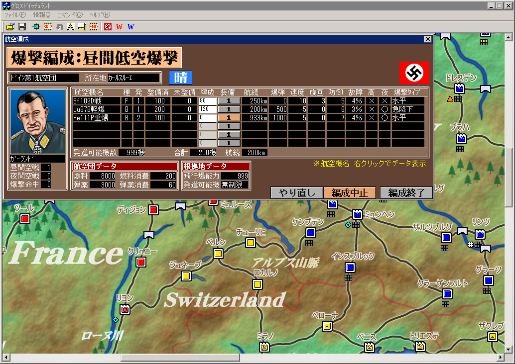Viewport: 515px width, 364px height.
Task: Click the END turn toolbar icon
Action: pos(94,26)
